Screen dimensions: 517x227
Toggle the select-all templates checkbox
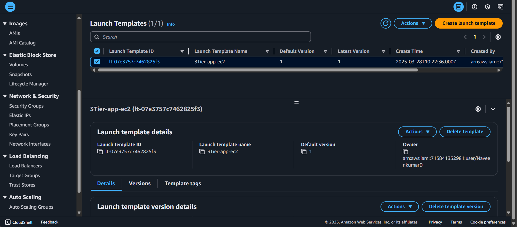[x=97, y=51]
